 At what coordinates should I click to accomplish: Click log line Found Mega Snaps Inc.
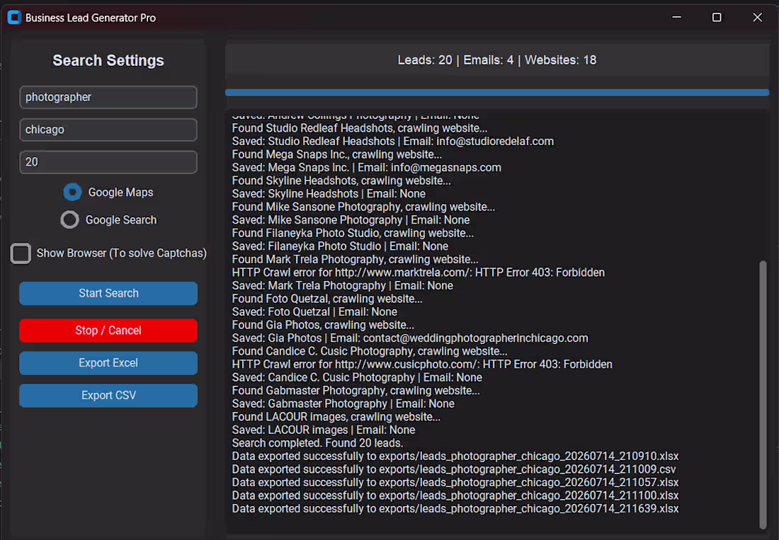pyautogui.click(x=337, y=154)
